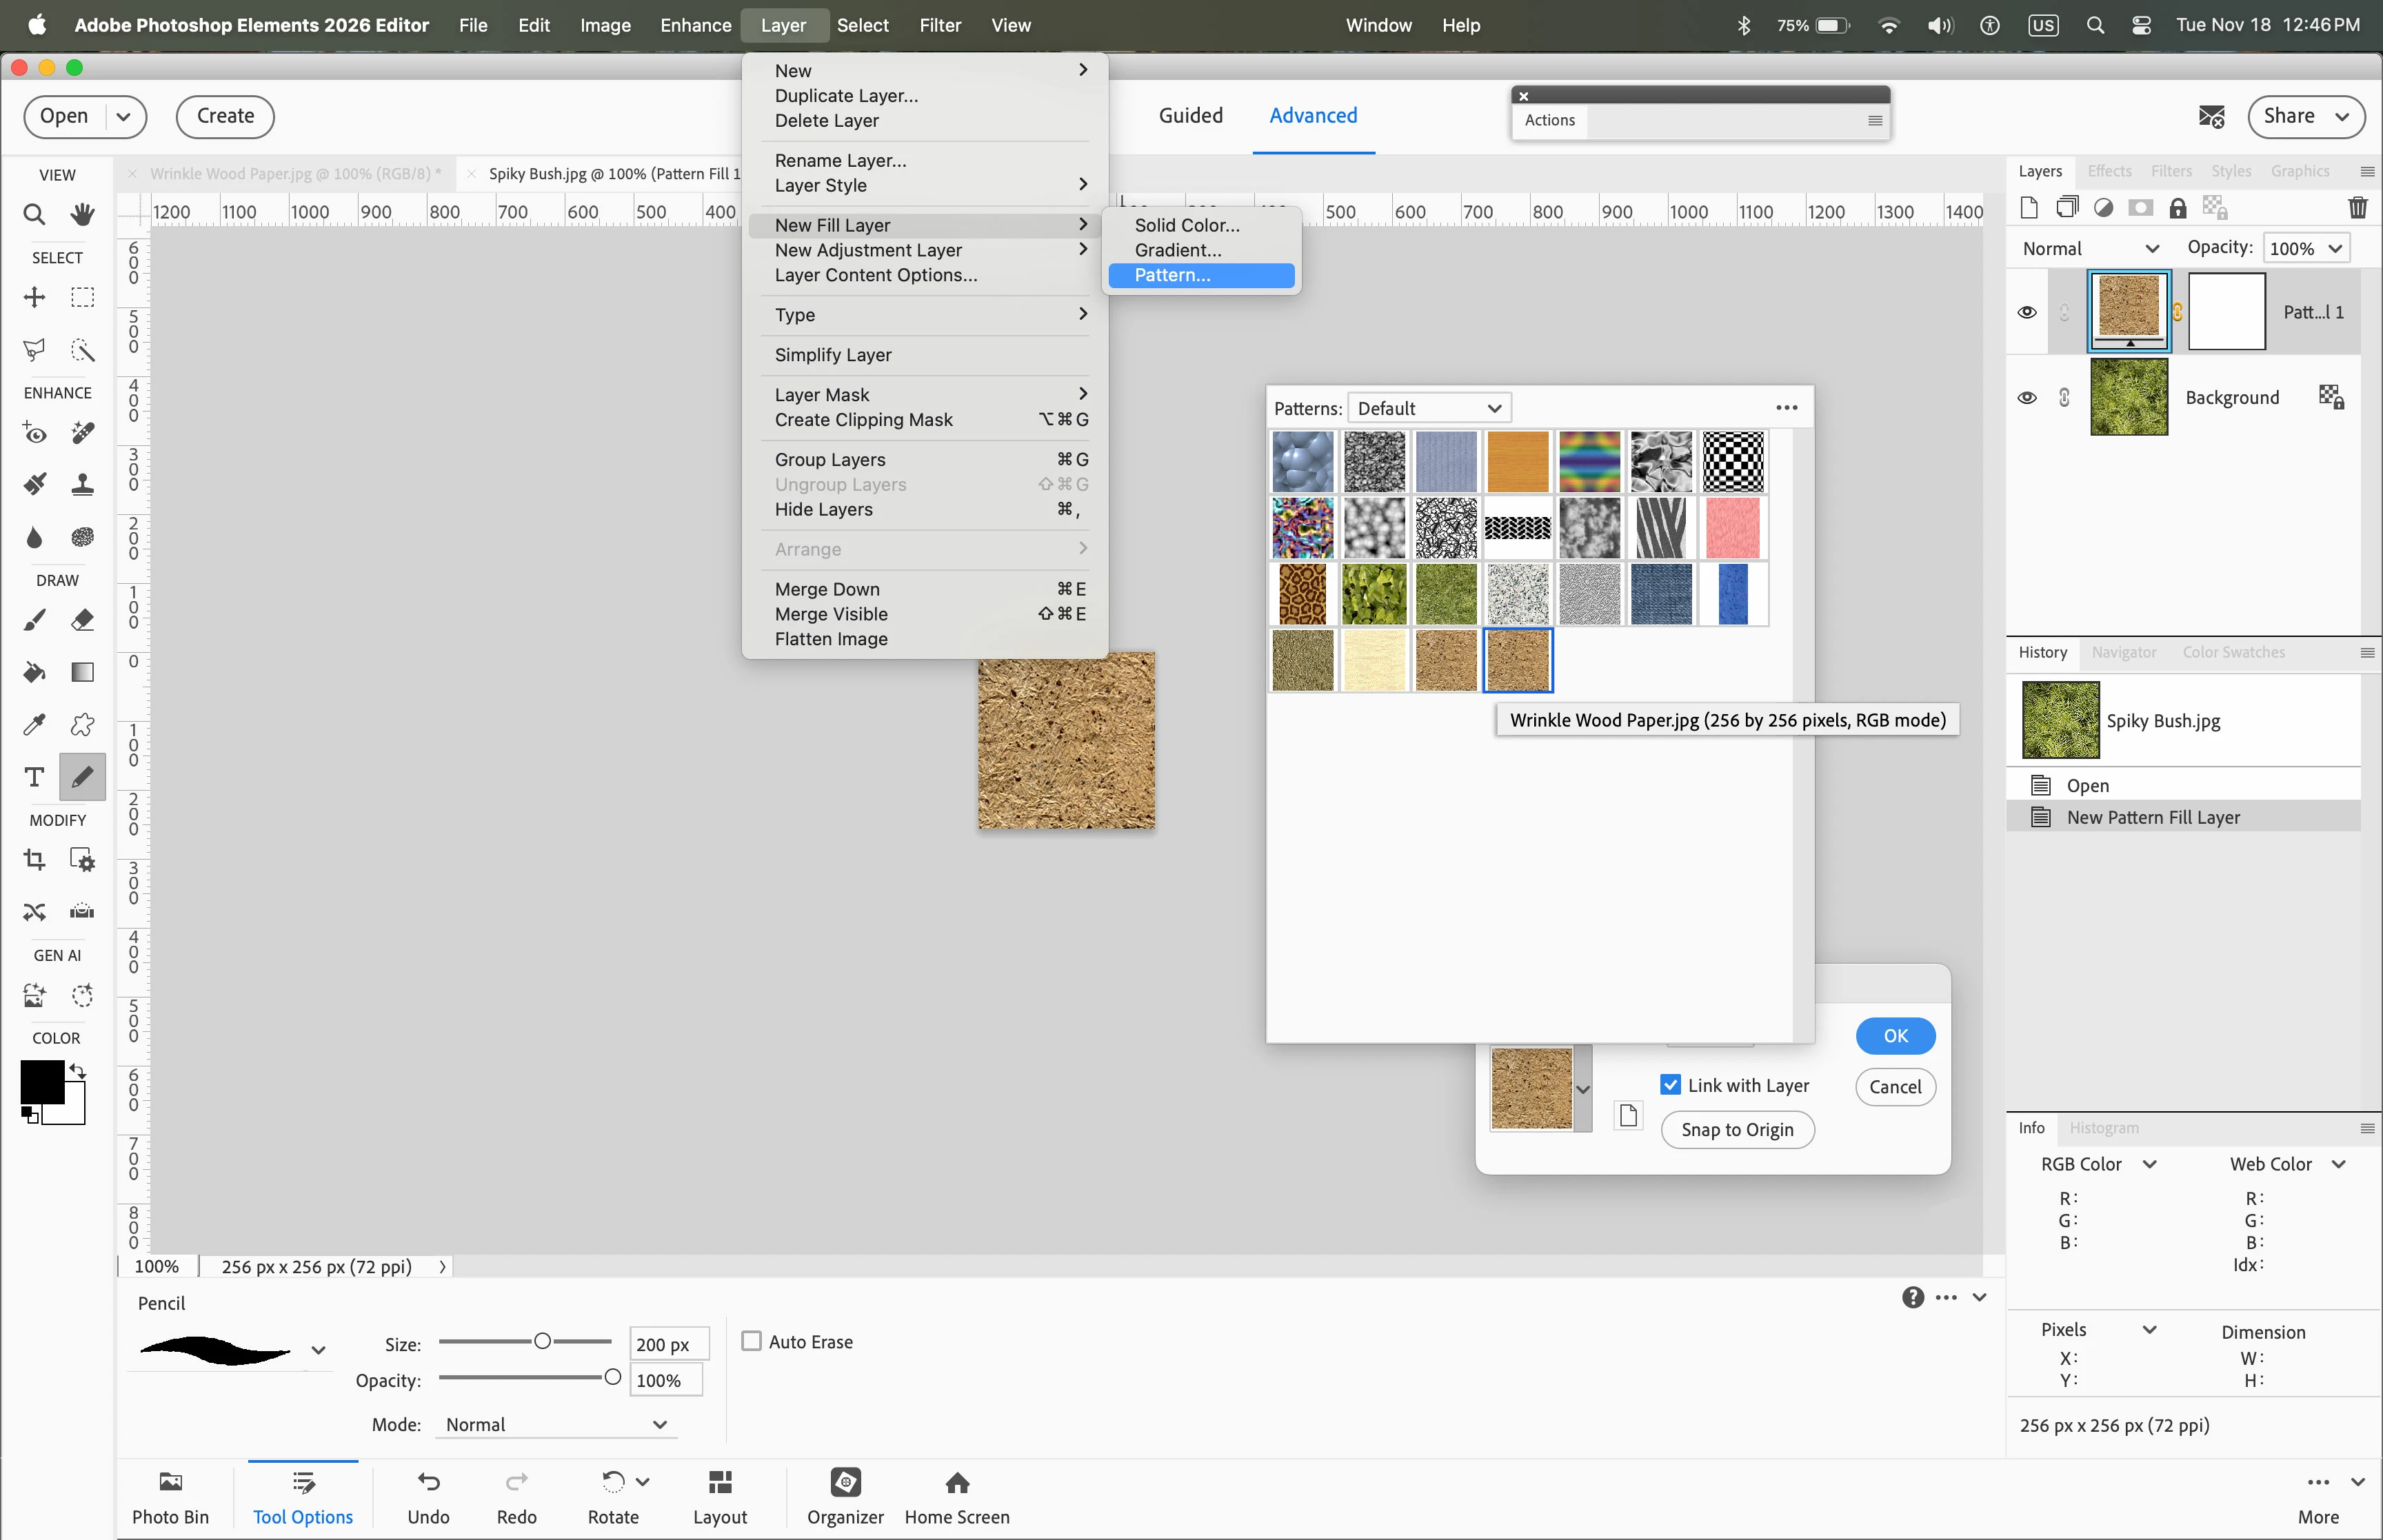The width and height of the screenshot is (2383, 1540).
Task: Enable Auto Erase checkbox
Action: coord(751,1341)
